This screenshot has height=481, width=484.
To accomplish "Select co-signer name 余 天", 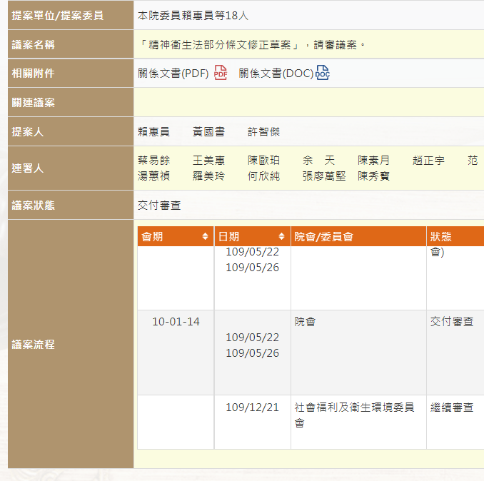I will 318,160.
